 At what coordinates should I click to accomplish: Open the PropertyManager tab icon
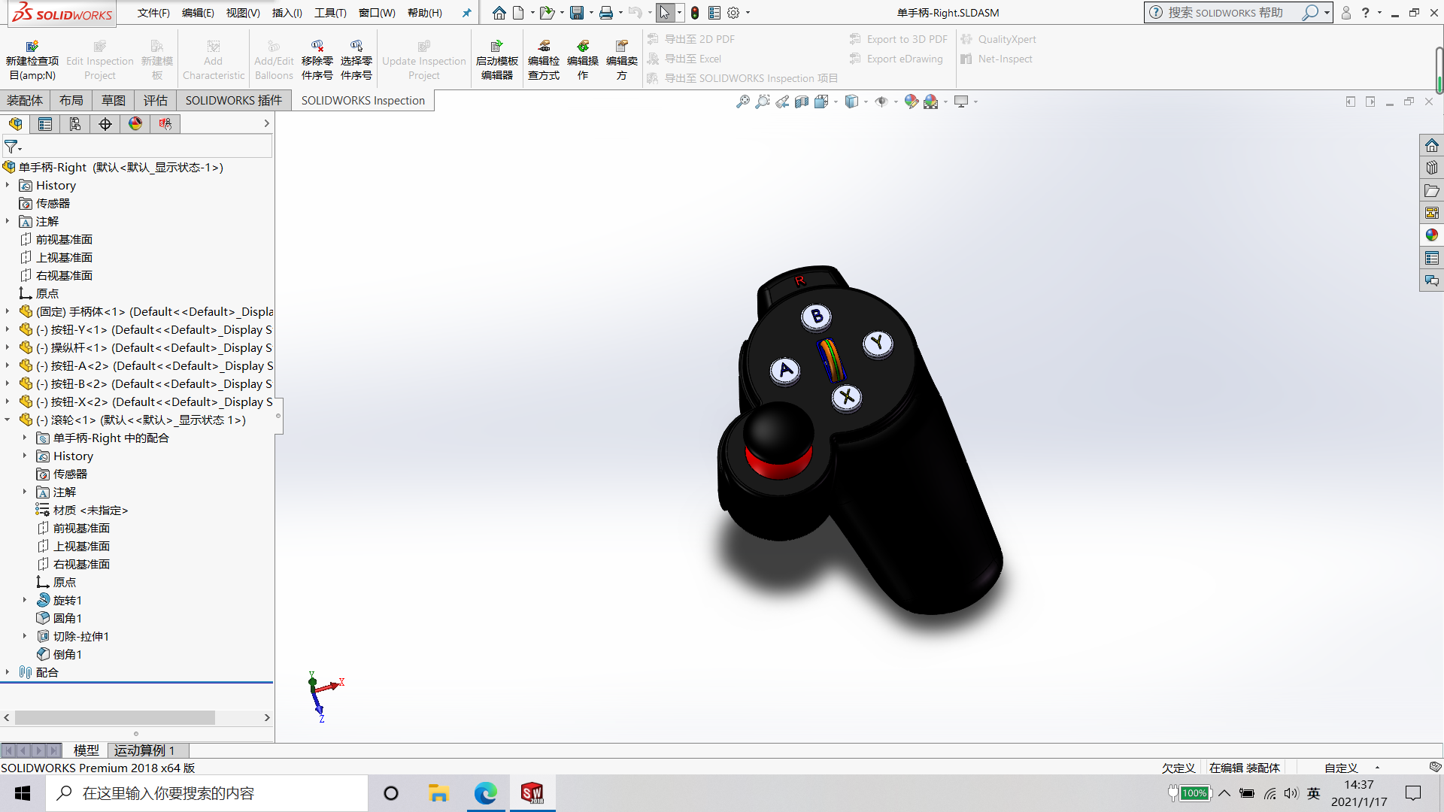45,124
